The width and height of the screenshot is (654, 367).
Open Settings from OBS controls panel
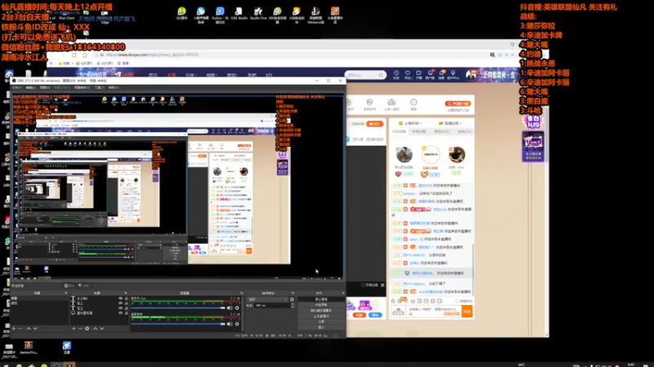pyautogui.click(x=321, y=321)
